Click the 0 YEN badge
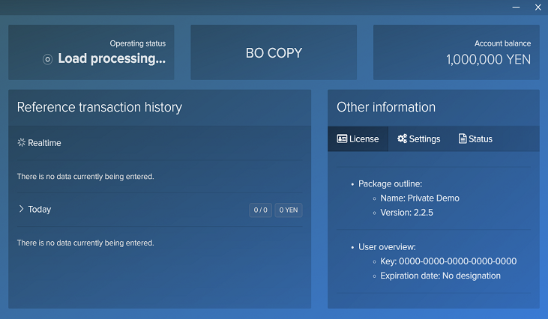This screenshot has height=319, width=548. tap(289, 210)
